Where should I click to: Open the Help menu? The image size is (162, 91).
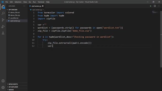[x=48, y=2]
